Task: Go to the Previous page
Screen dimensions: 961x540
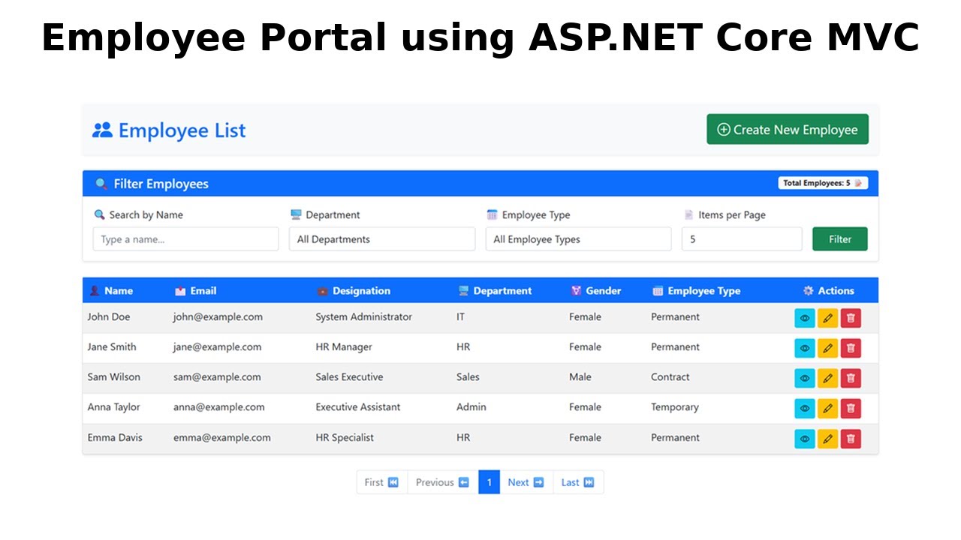Action: [x=443, y=482]
